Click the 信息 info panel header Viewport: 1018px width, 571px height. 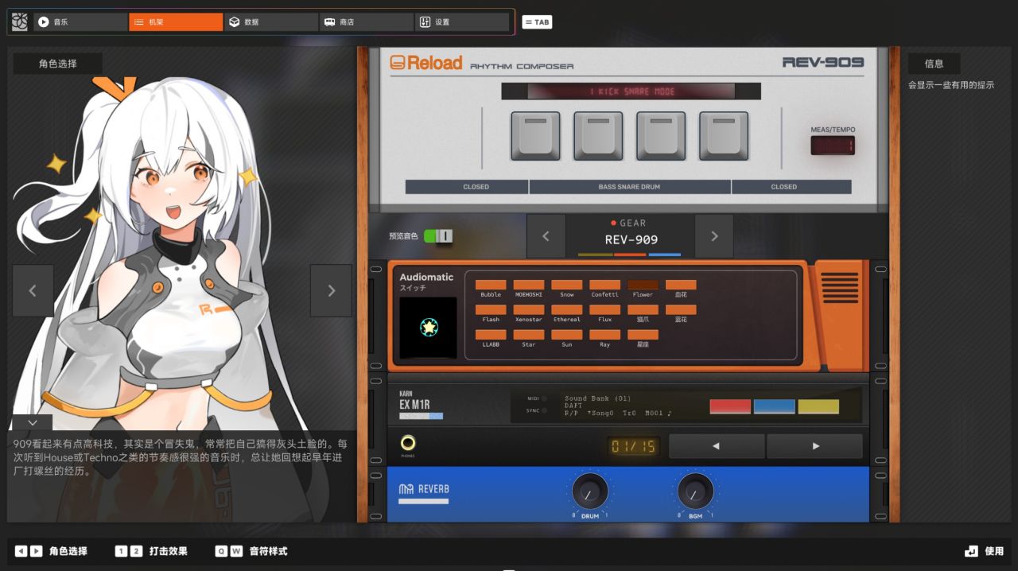[934, 64]
